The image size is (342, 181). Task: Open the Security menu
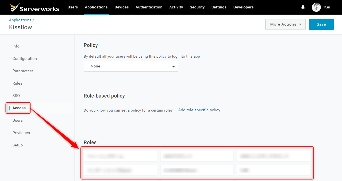pos(197,7)
